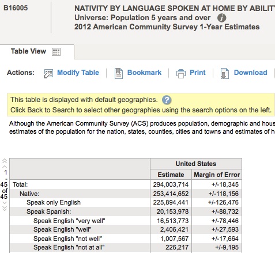Click the Modify Table pencil icon
Viewport: 275px width, 253px height.
point(48,73)
